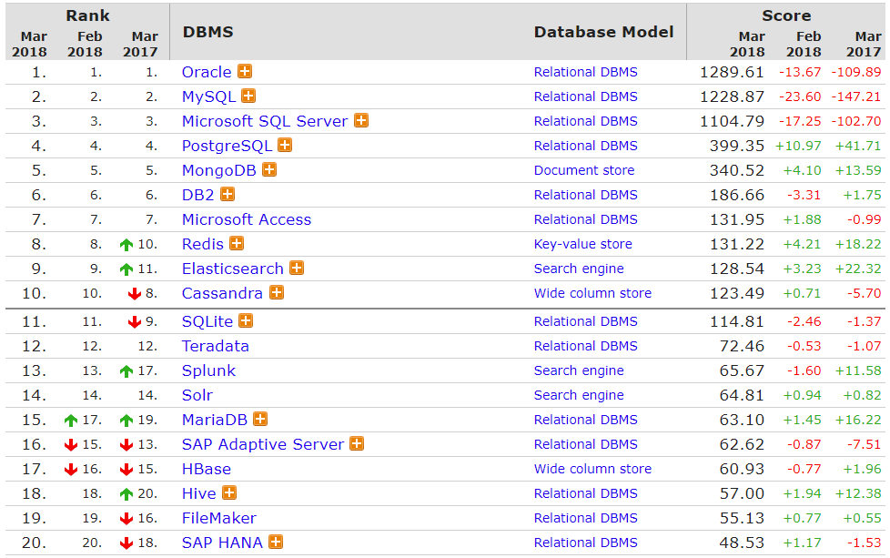This screenshot has width=890, height=558.
Task: Click the plus icon next to MariaDB
Action: coord(260,419)
